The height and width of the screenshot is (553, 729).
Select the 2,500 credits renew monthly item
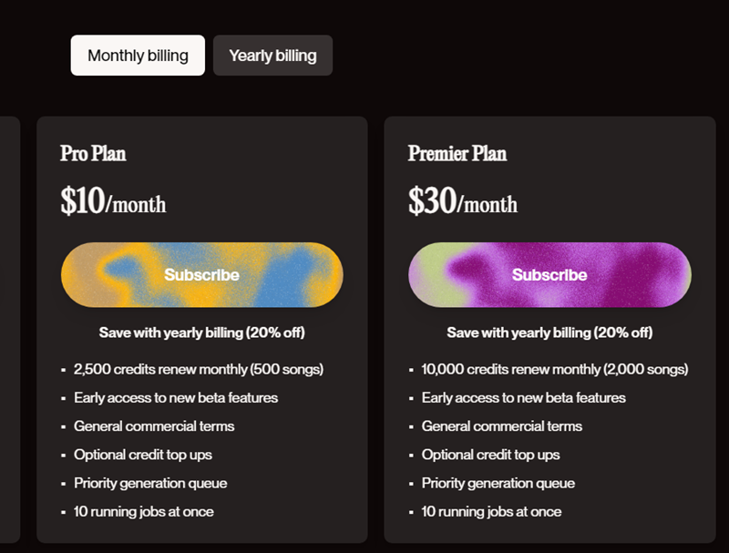199,369
